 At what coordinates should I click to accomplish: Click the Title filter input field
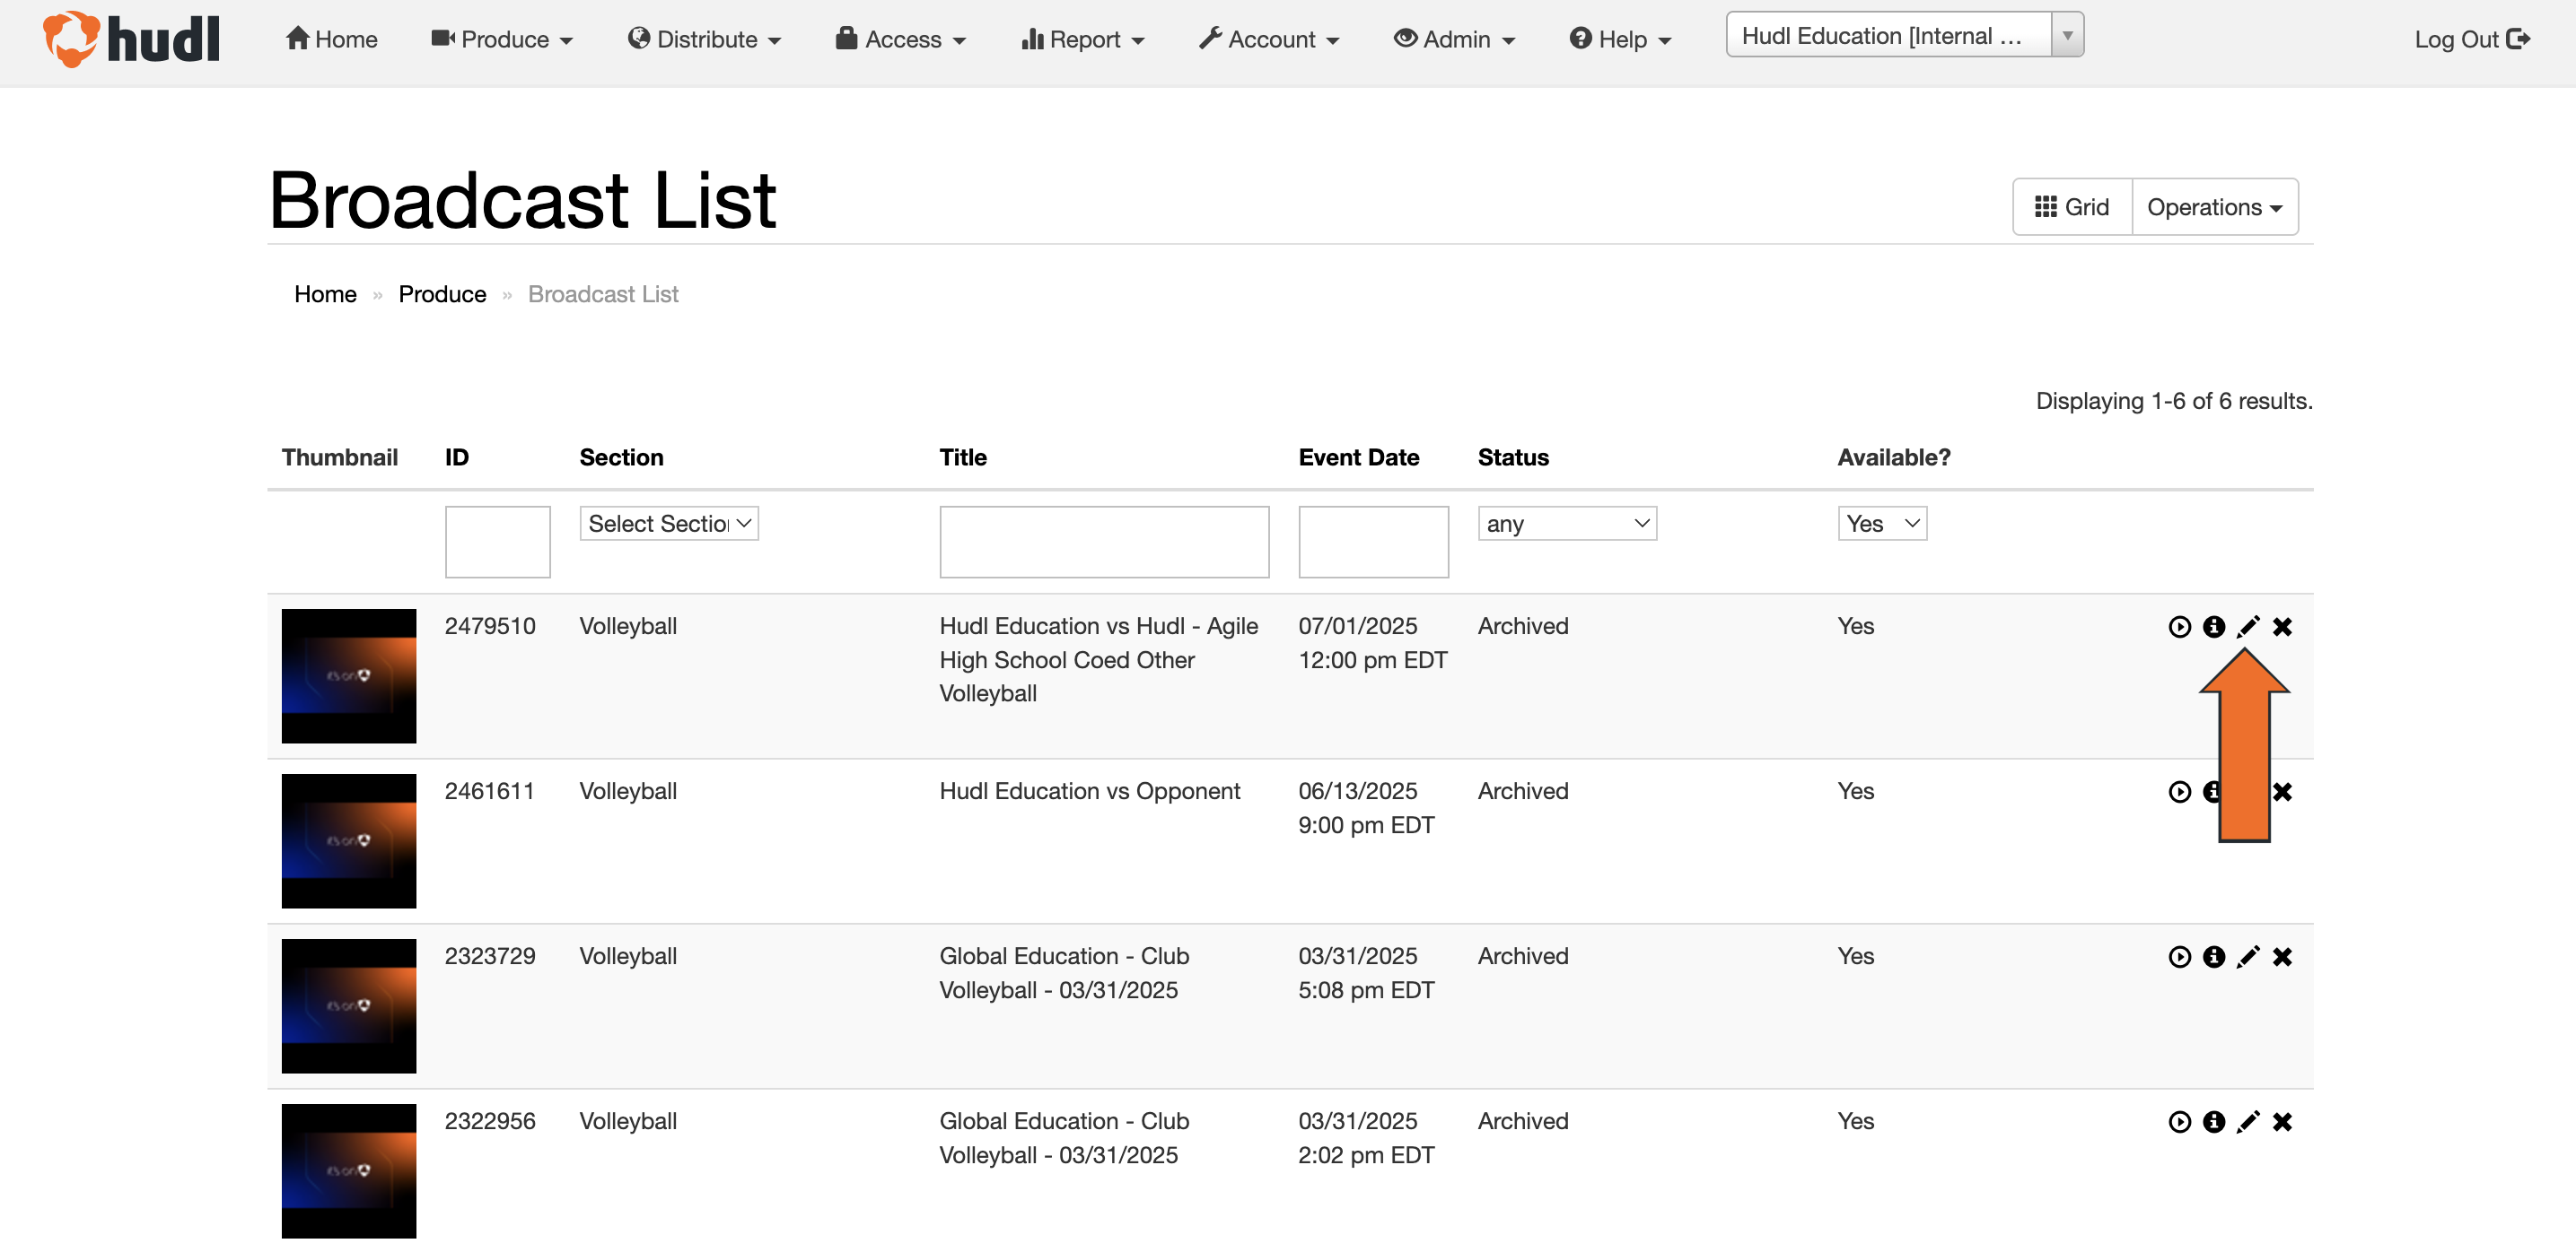[x=1104, y=542]
